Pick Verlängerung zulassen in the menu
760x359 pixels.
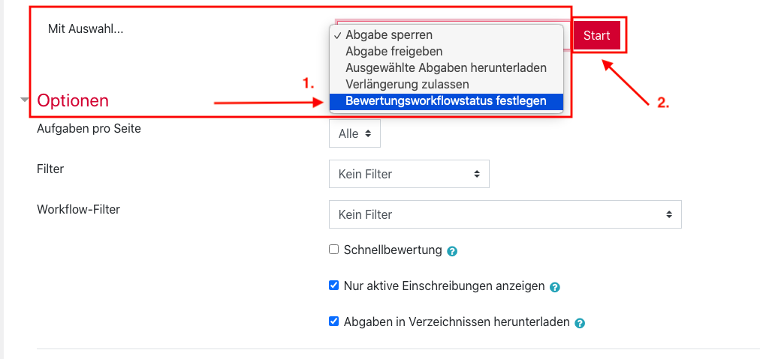point(407,84)
